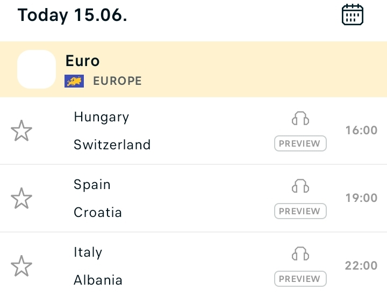Click the Today 15.06. date heading
The image size is (387, 297).
[x=73, y=15]
